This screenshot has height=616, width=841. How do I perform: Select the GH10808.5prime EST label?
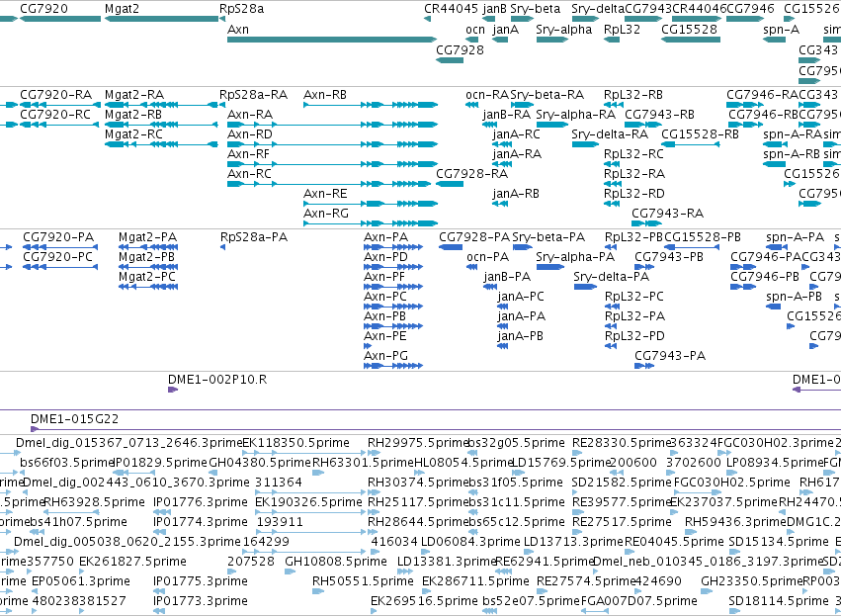[x=336, y=562]
